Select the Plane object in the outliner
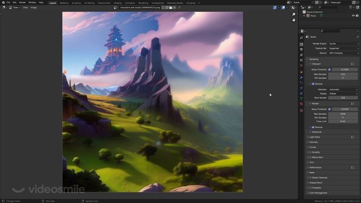This screenshot has width=361, height=203. point(313,16)
